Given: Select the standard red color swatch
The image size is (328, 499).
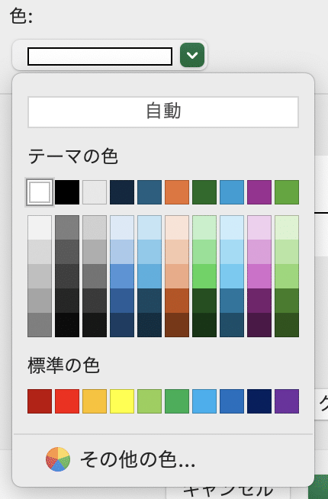Looking at the screenshot, I should tap(67, 401).
